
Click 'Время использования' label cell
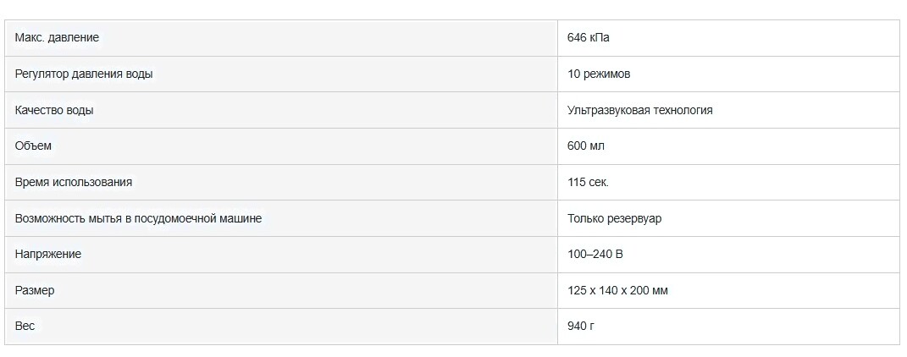click(x=281, y=183)
